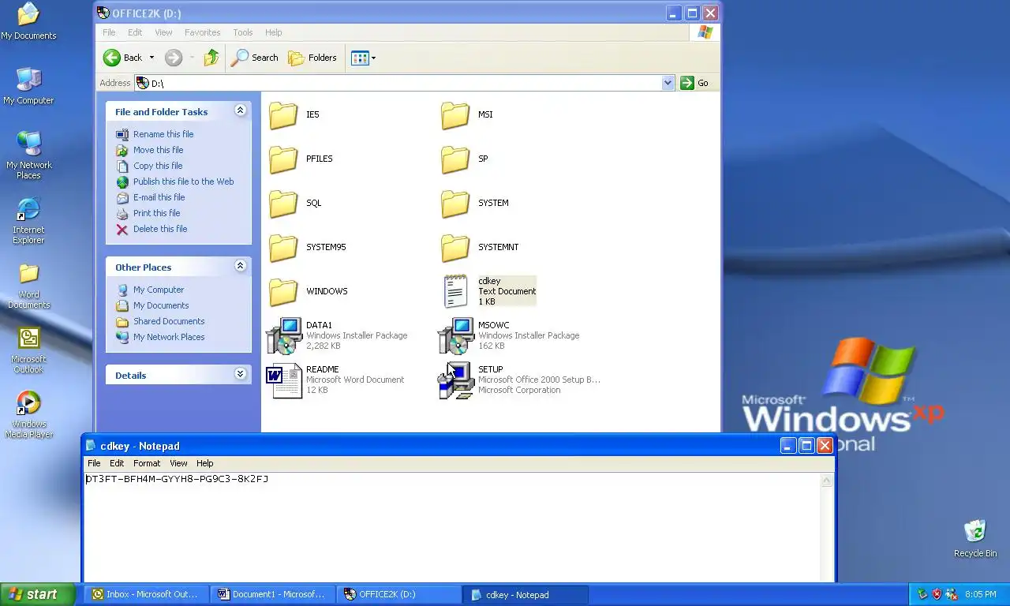This screenshot has height=606, width=1010.
Task: Select the SQL folder icon
Action: [x=283, y=204]
